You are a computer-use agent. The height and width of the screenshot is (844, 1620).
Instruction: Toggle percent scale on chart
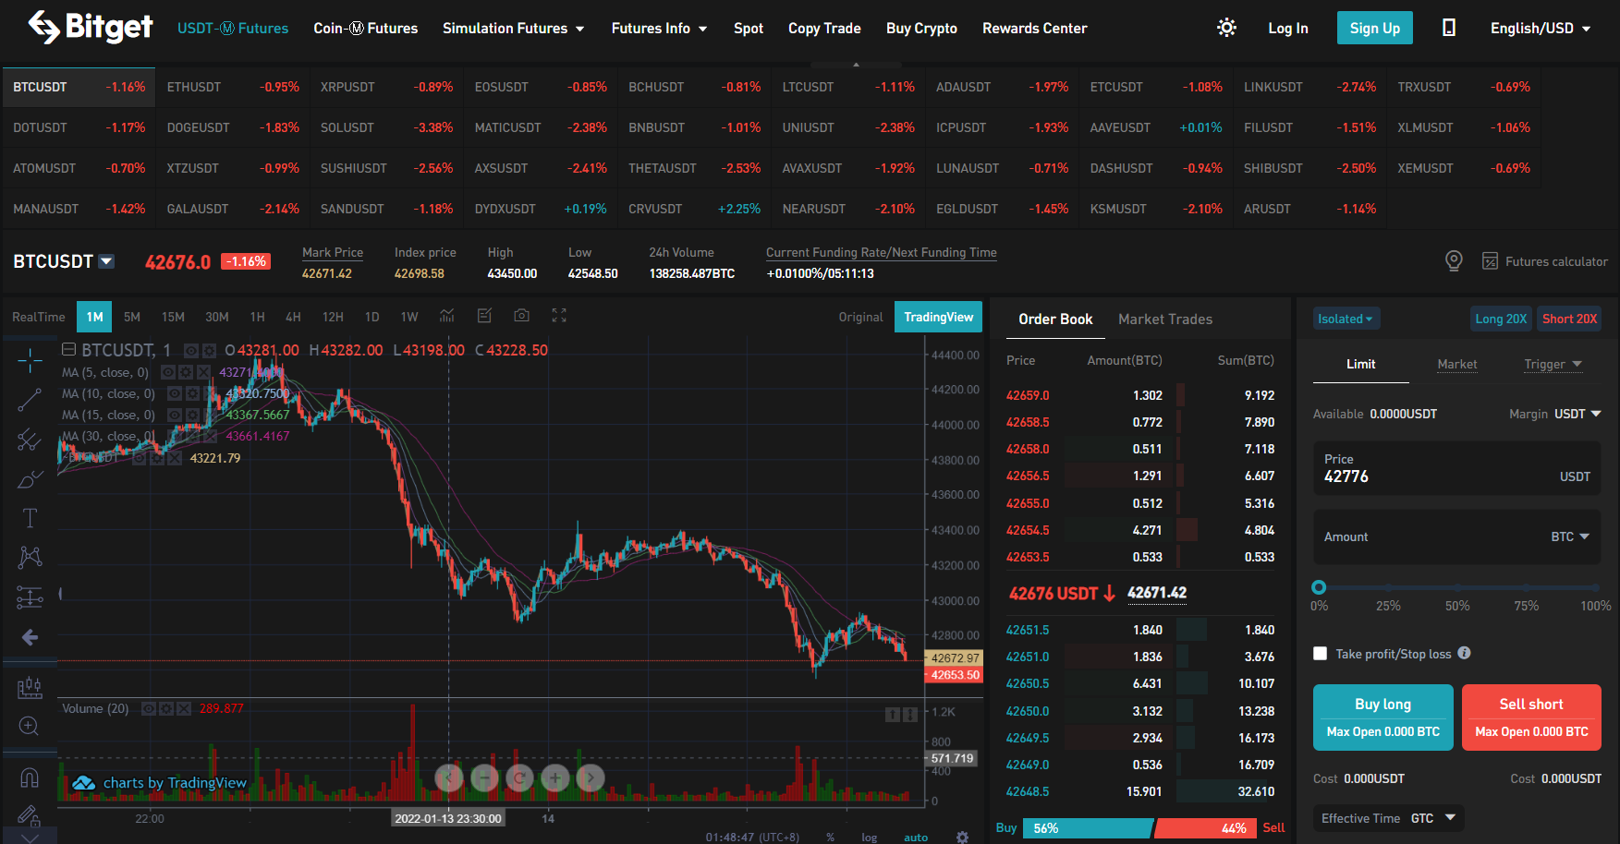pos(831,838)
